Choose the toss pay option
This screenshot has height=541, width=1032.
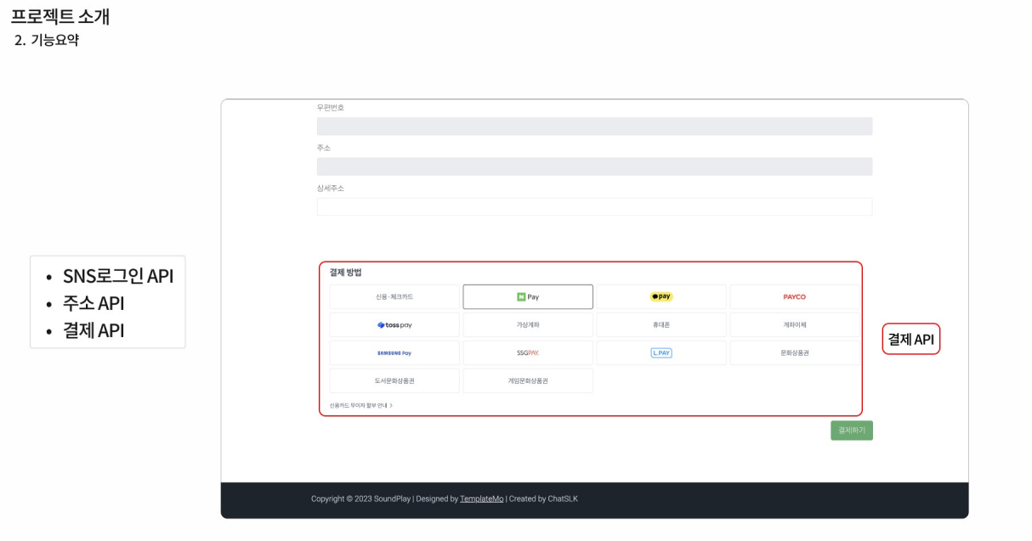click(x=394, y=325)
